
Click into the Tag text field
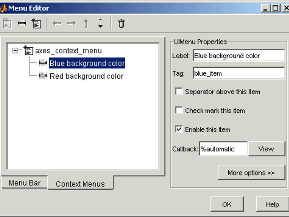[x=239, y=73]
